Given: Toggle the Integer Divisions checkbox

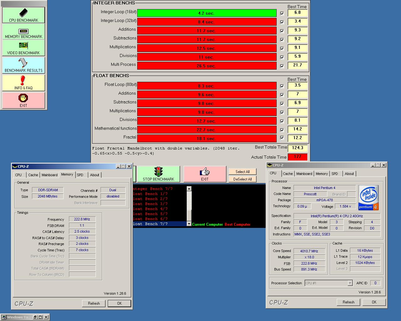Looking at the screenshot, I should tap(282, 57).
